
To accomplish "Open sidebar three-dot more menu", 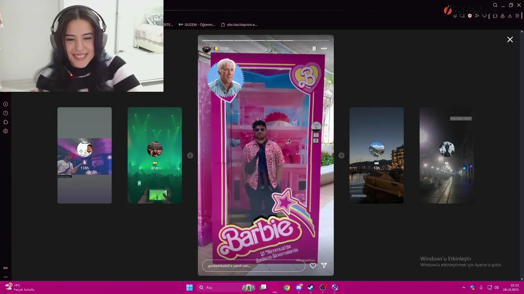I will point(6,277).
